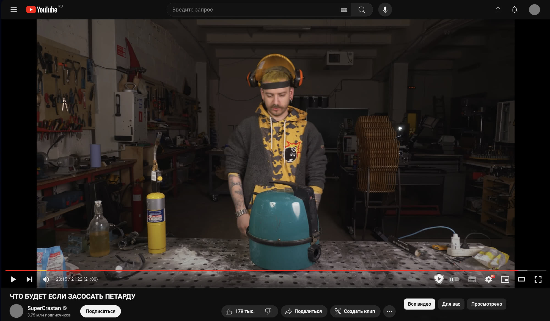Viewport: 550px width, 321px height.
Task: Select the Все видео chip
Action: tap(419, 304)
